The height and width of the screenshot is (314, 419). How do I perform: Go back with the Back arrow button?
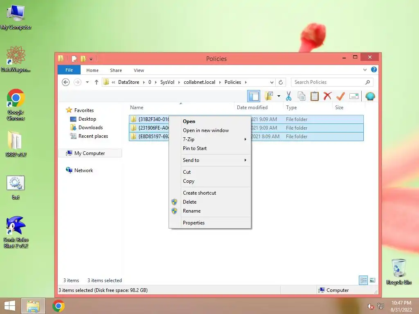66,82
